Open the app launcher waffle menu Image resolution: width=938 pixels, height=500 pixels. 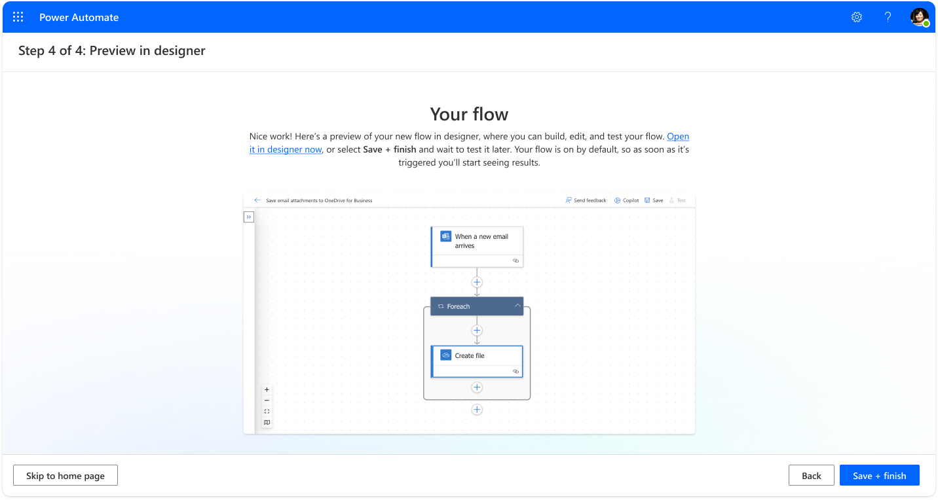[18, 18]
